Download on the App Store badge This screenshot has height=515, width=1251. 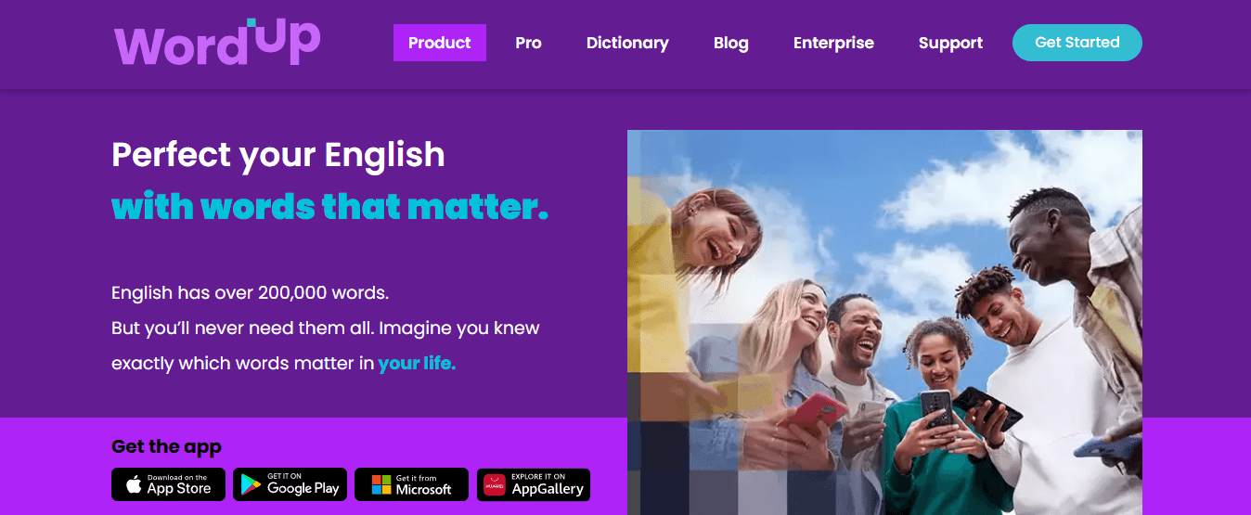point(168,484)
